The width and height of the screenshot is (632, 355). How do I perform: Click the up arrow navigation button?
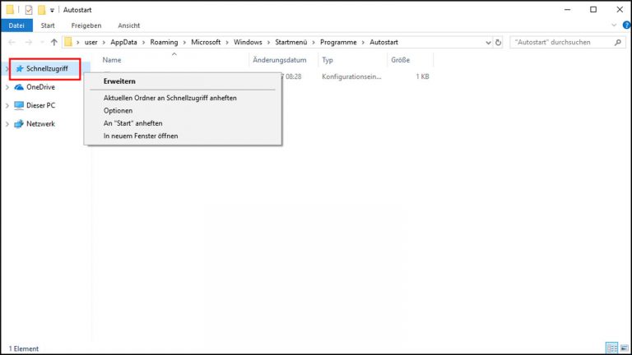[54, 42]
